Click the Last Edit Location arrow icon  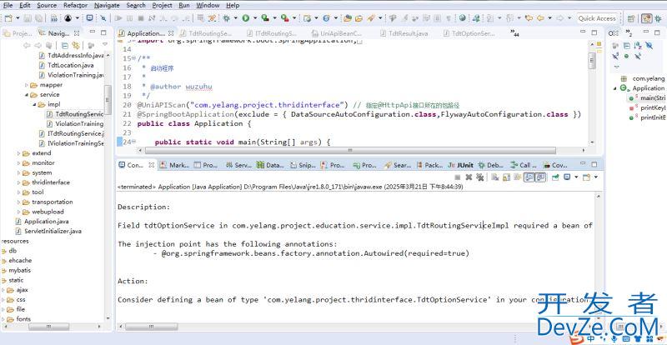click(x=529, y=18)
